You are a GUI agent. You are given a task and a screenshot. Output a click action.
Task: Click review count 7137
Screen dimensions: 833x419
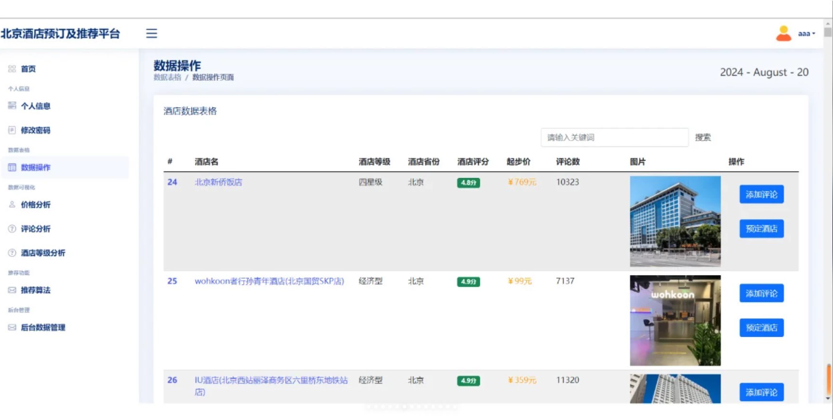(565, 281)
